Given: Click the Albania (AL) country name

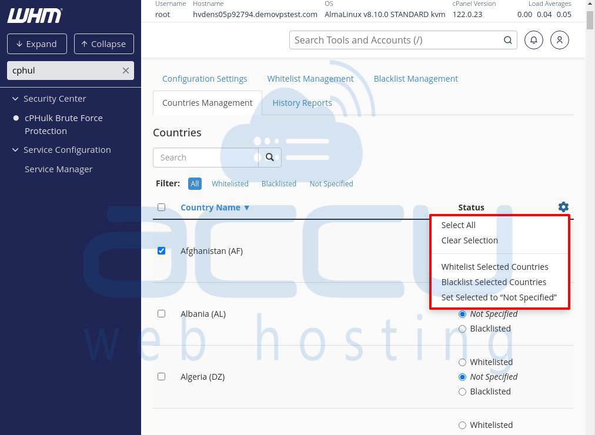Looking at the screenshot, I should (203, 314).
